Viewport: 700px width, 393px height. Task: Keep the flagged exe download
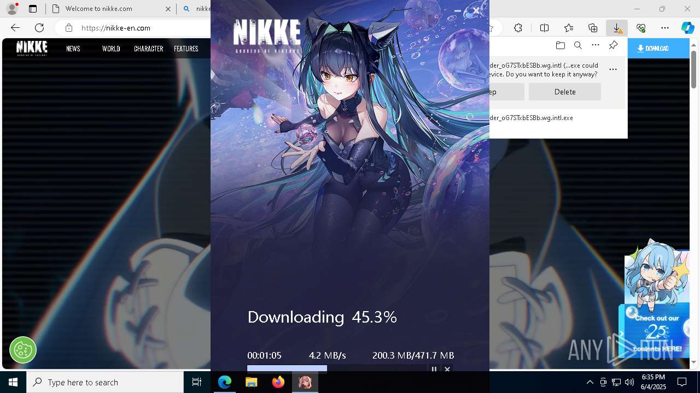click(x=506, y=92)
